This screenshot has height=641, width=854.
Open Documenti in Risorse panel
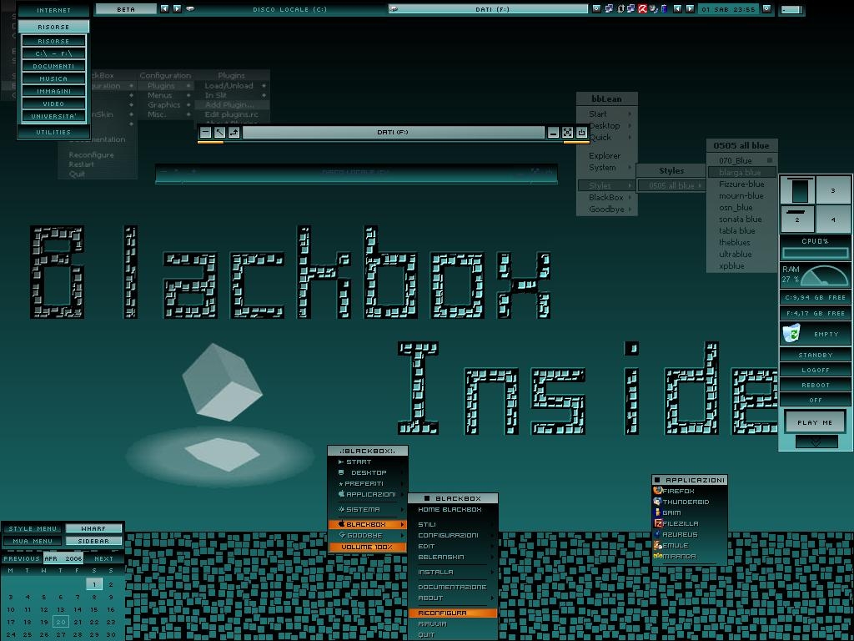(x=53, y=66)
